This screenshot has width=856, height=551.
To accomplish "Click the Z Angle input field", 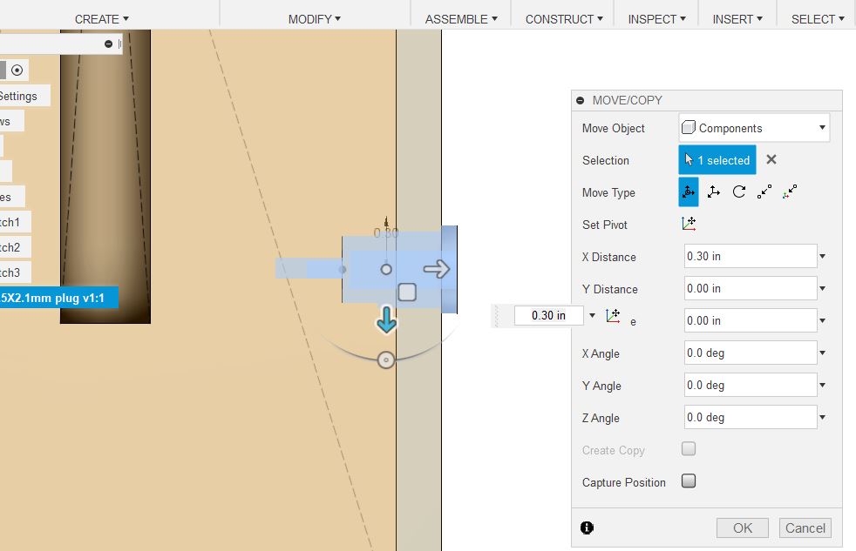I will 751,417.
